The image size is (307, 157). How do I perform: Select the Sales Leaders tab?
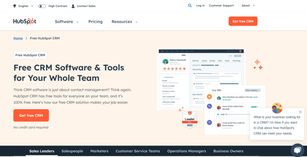pyautogui.click(x=42, y=151)
